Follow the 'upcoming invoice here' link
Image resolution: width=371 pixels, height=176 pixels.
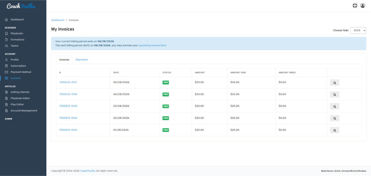(152, 45)
